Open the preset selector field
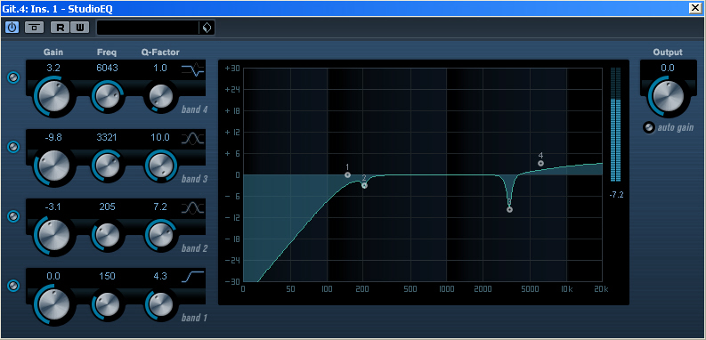Screen dimensions: 706x340 point(148,28)
